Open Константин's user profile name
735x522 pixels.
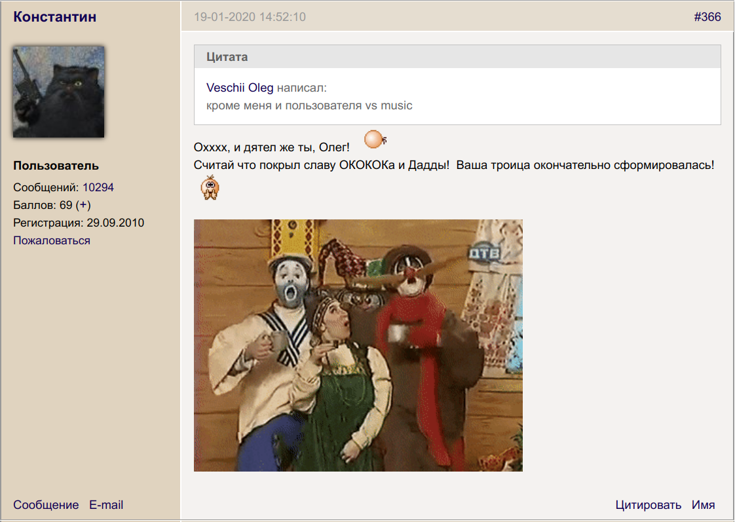(x=55, y=17)
